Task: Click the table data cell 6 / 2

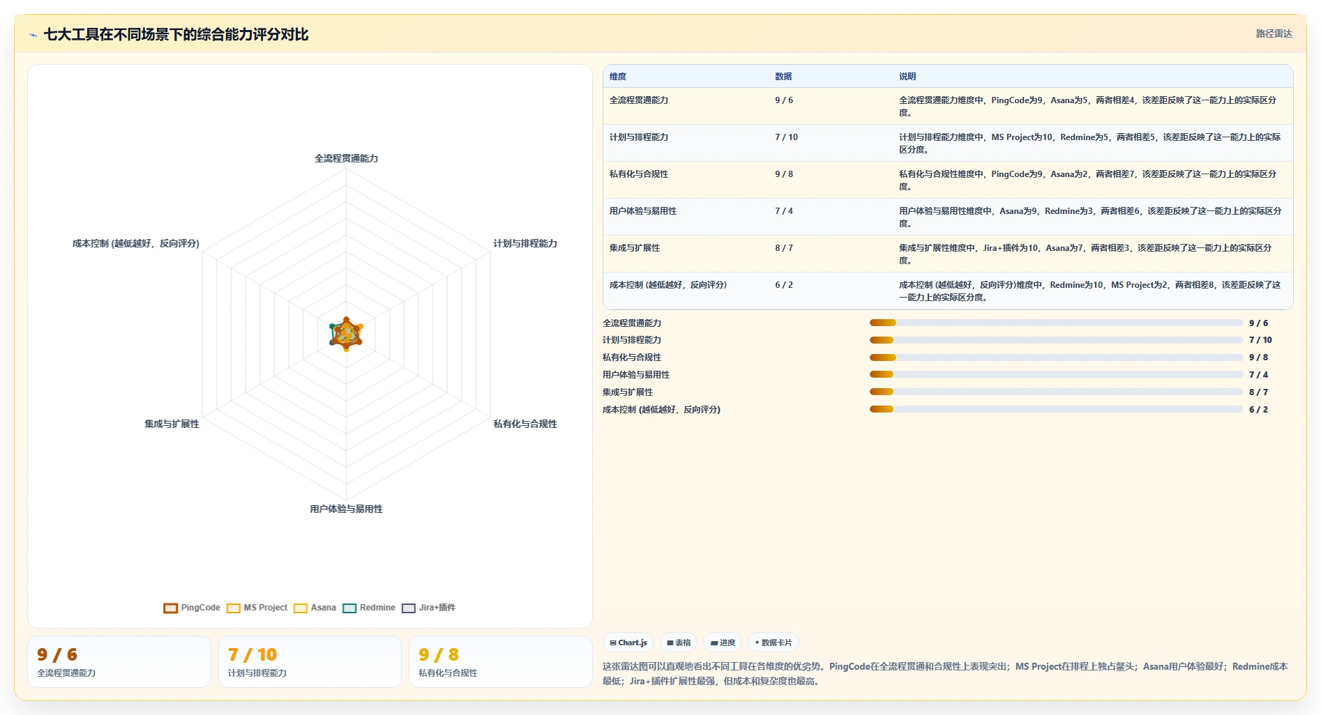Action: click(784, 285)
